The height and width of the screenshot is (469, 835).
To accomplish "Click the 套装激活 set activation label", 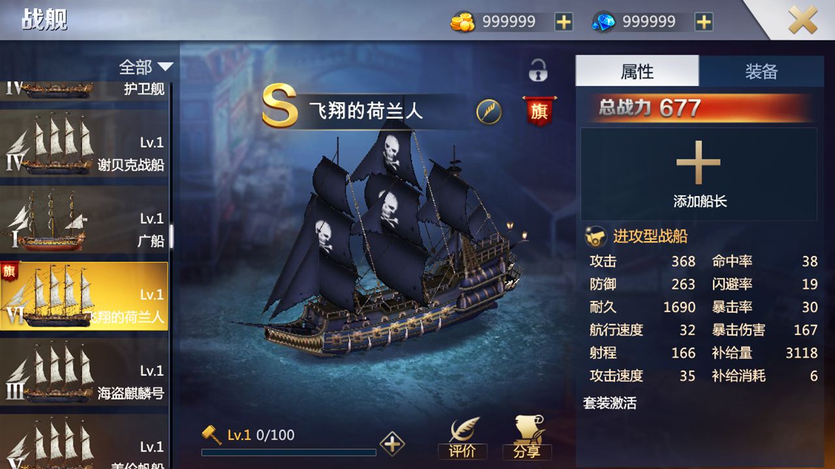I will point(610,403).
